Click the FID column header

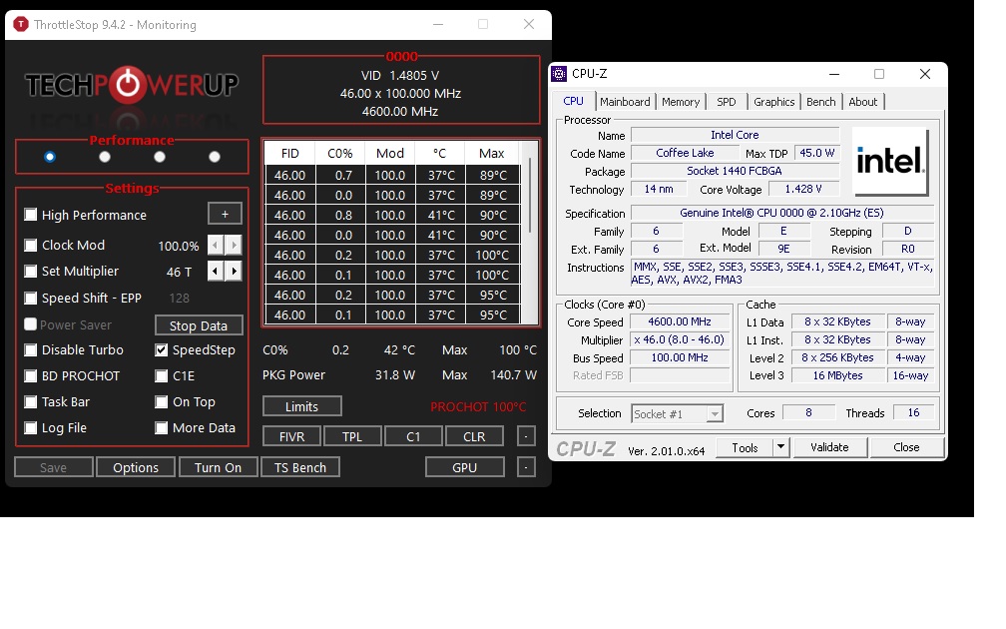click(290, 154)
